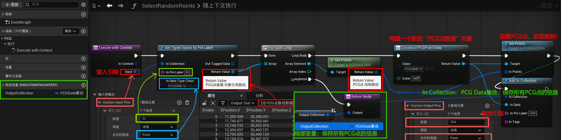Image resolution: width=561 pixels, height=140 pixels.
Task: Open the Output: Out pin dropdown
Action: [x=242, y=103]
